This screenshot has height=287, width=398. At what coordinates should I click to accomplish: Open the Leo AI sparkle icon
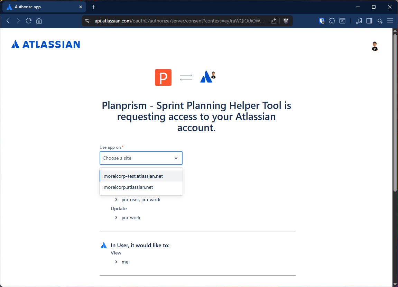tap(380, 21)
